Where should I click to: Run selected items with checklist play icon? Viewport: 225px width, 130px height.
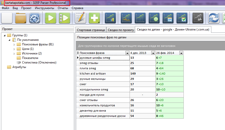click(65, 18)
